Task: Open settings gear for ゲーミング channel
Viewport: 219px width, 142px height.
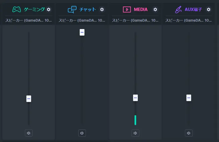Action: (49, 9)
